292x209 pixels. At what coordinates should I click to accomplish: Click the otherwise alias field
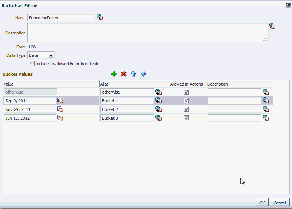tap(127, 92)
